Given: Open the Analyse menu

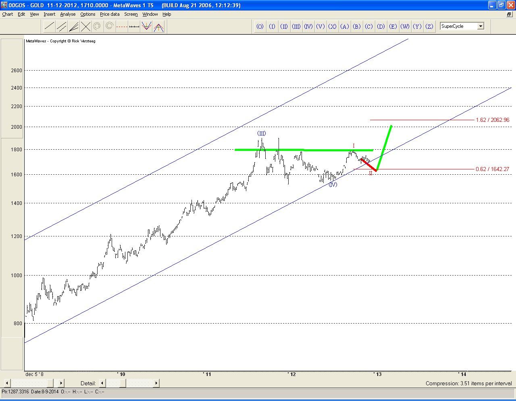Looking at the screenshot, I should [x=68, y=14].
